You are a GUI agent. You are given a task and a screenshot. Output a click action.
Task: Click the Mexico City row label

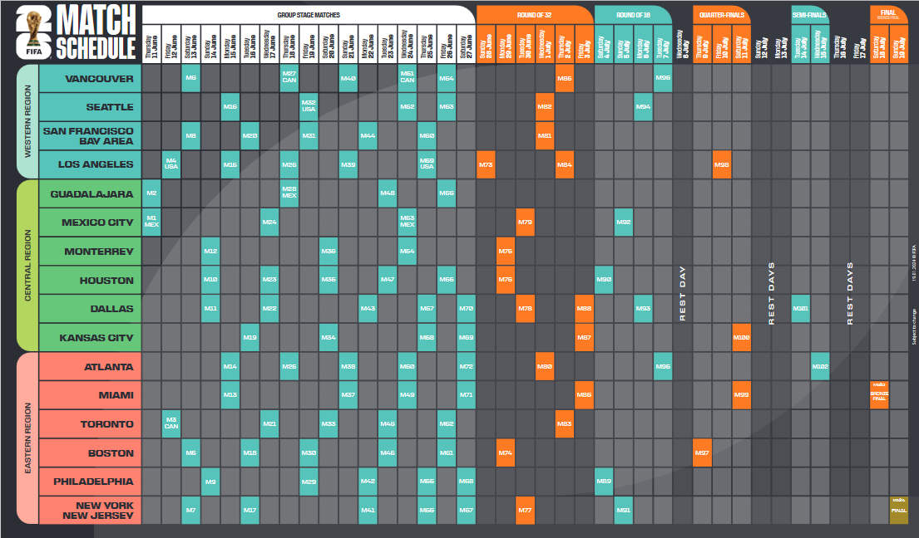pos(90,223)
